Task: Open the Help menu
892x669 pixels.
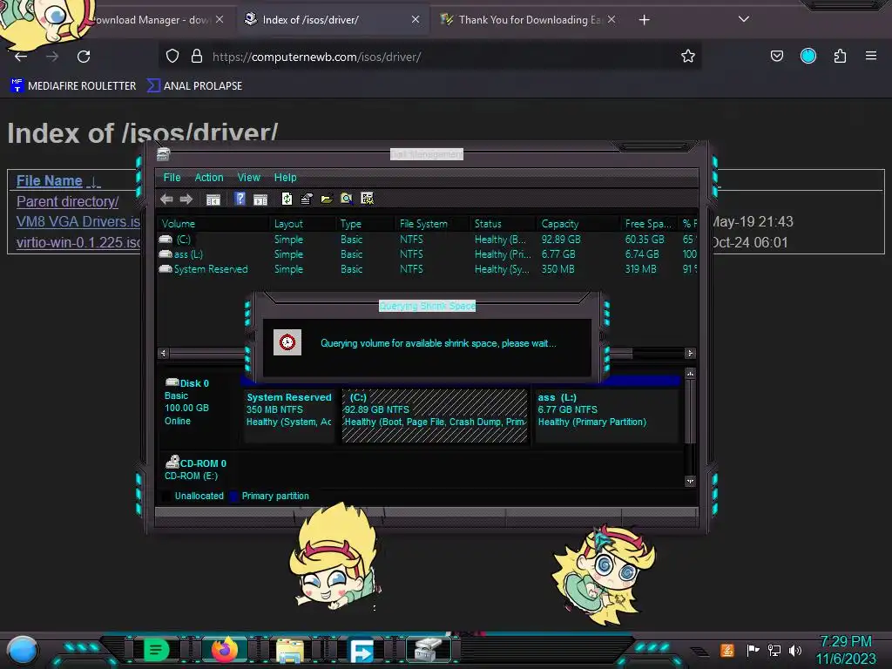Action: click(285, 178)
